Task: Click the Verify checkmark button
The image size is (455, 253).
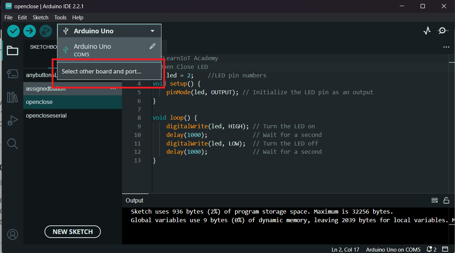Action: (13, 31)
